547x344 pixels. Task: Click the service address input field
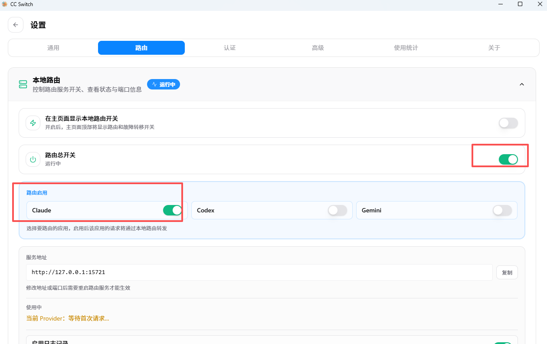click(259, 272)
